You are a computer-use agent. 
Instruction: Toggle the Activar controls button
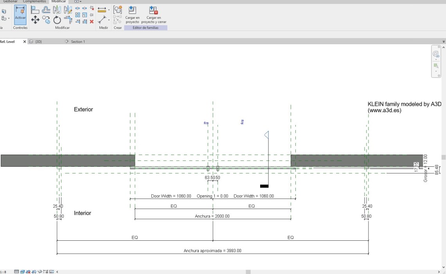(x=20, y=15)
